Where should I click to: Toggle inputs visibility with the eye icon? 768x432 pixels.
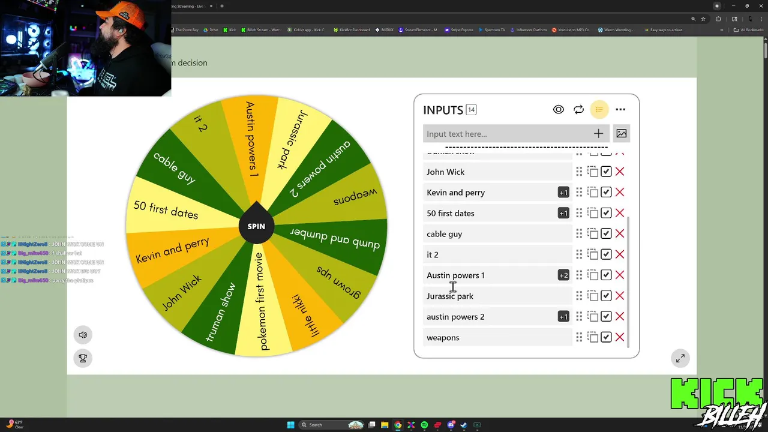point(558,110)
